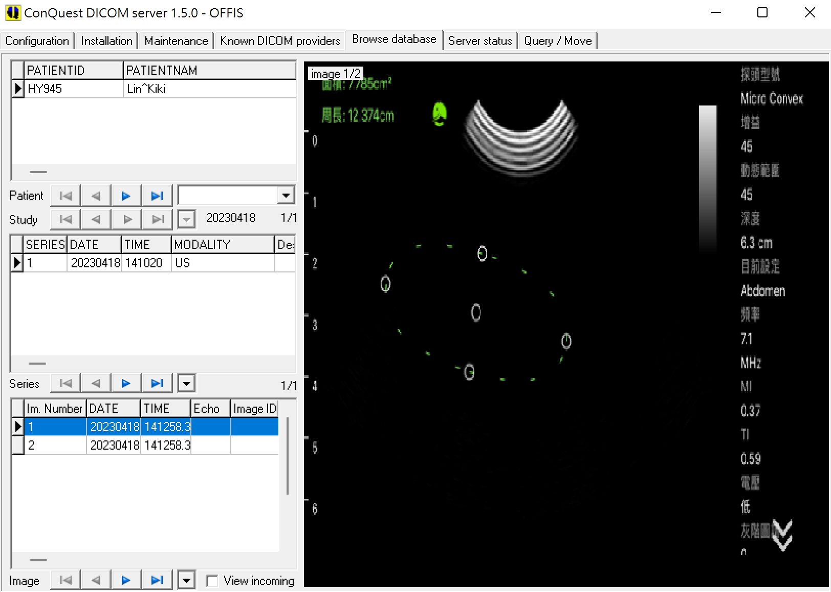Screen dimensions: 831x592
Task: Select patient HY945 row
Action: tap(154, 89)
